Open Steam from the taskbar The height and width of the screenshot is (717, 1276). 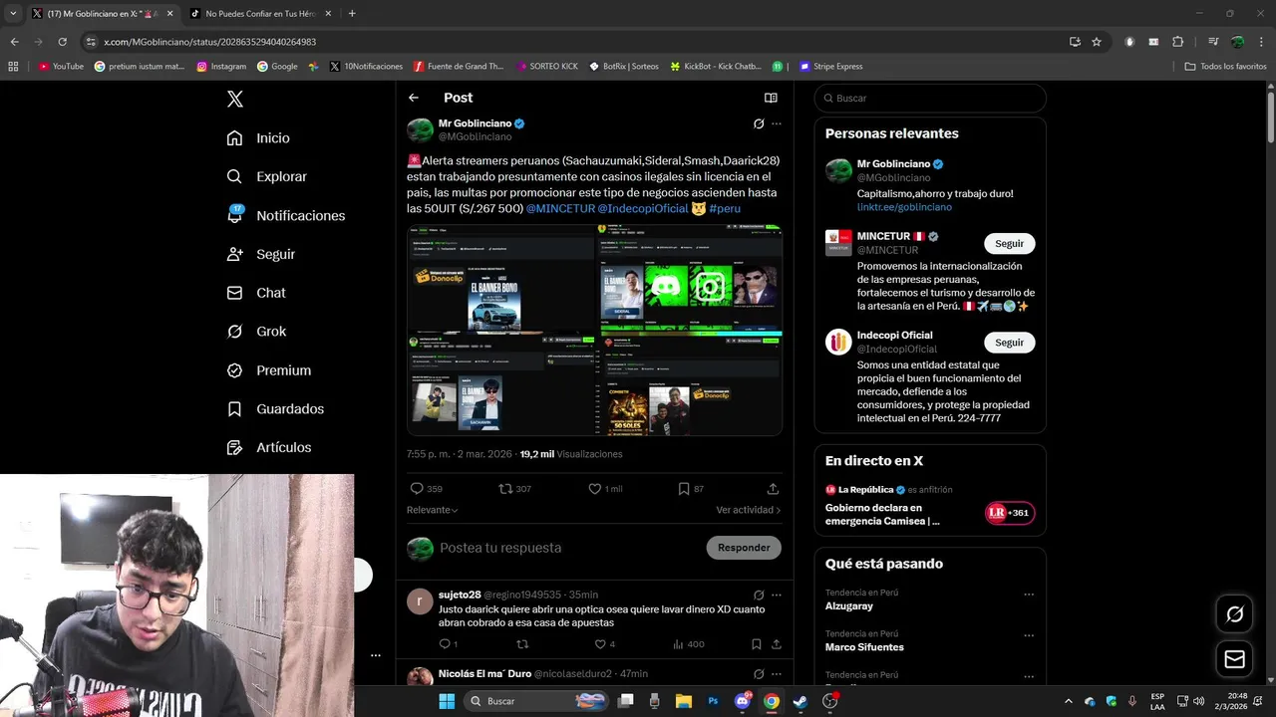800,701
